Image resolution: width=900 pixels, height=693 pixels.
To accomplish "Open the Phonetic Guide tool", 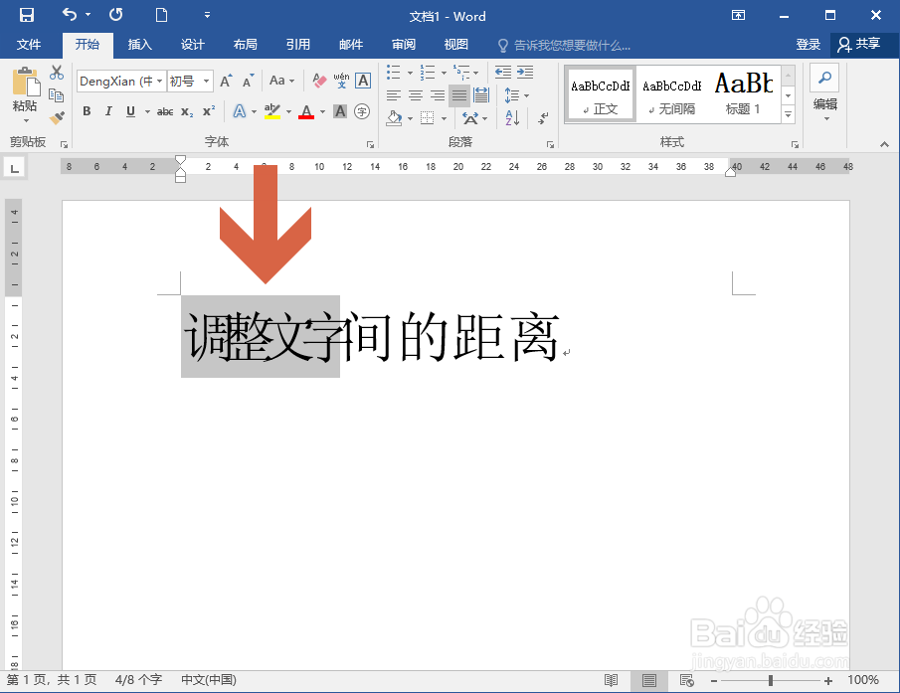I will click(343, 80).
